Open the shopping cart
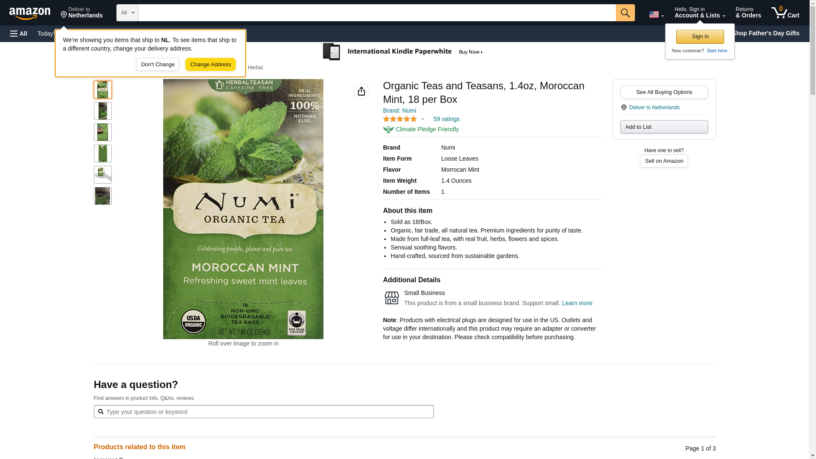This screenshot has width=816, height=459. click(x=785, y=13)
